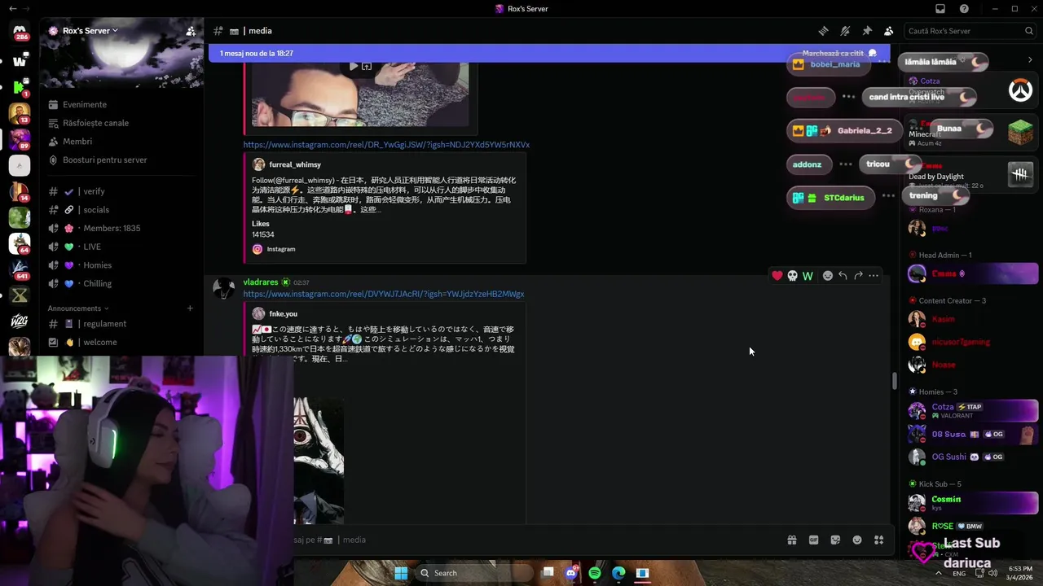Click the Minecraft activity card
Image resolution: width=1043 pixels, height=586 pixels.
970,133
